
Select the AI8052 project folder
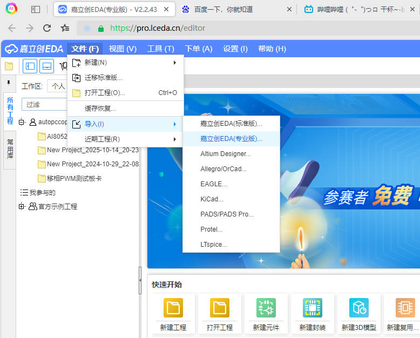pos(52,136)
